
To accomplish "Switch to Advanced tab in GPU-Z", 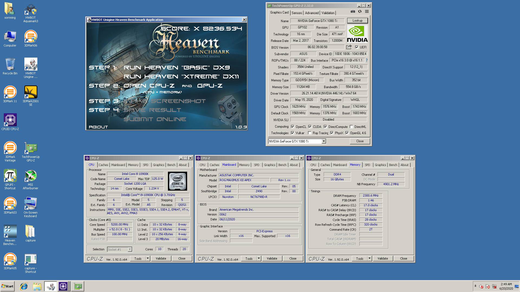I will click(312, 13).
